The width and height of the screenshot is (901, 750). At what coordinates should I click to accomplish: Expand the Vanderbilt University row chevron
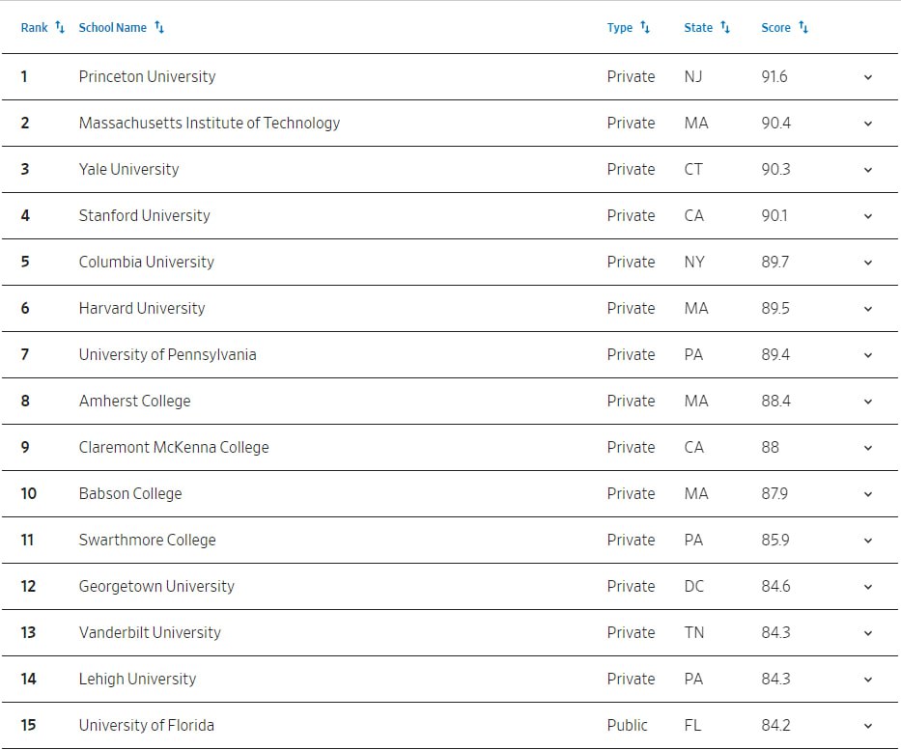tap(868, 633)
